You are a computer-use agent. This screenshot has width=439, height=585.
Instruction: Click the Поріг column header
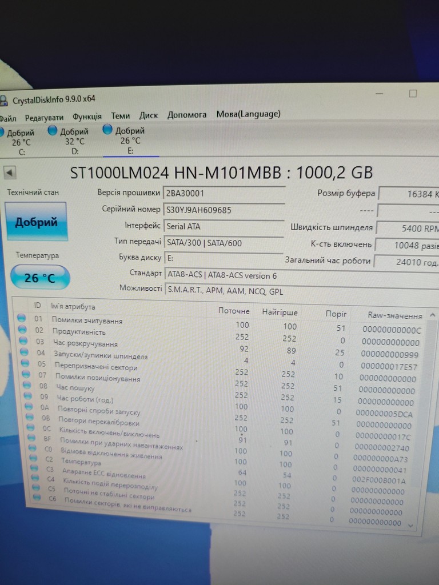(336, 314)
